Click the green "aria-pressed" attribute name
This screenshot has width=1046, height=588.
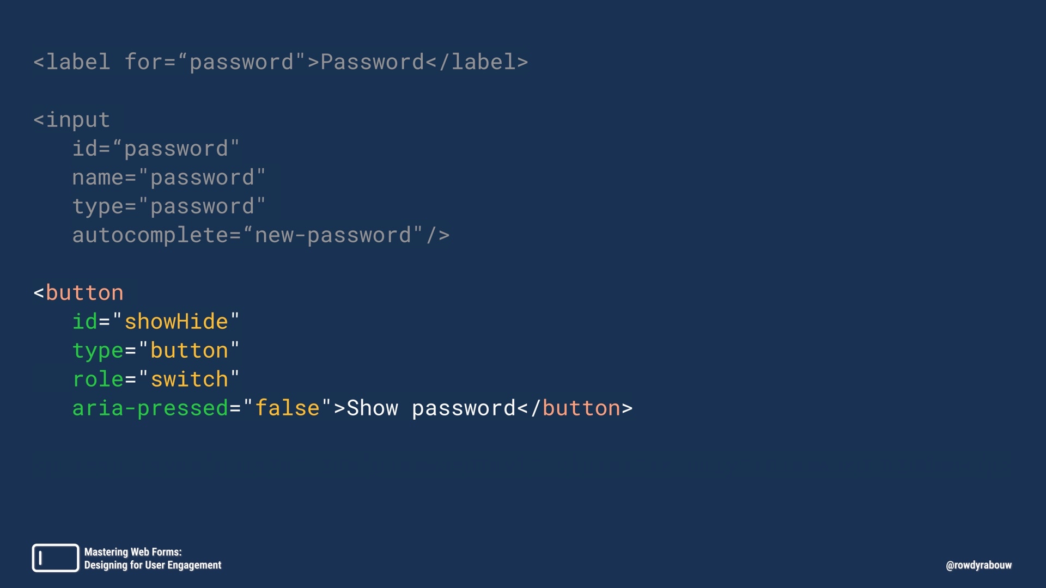click(x=150, y=408)
